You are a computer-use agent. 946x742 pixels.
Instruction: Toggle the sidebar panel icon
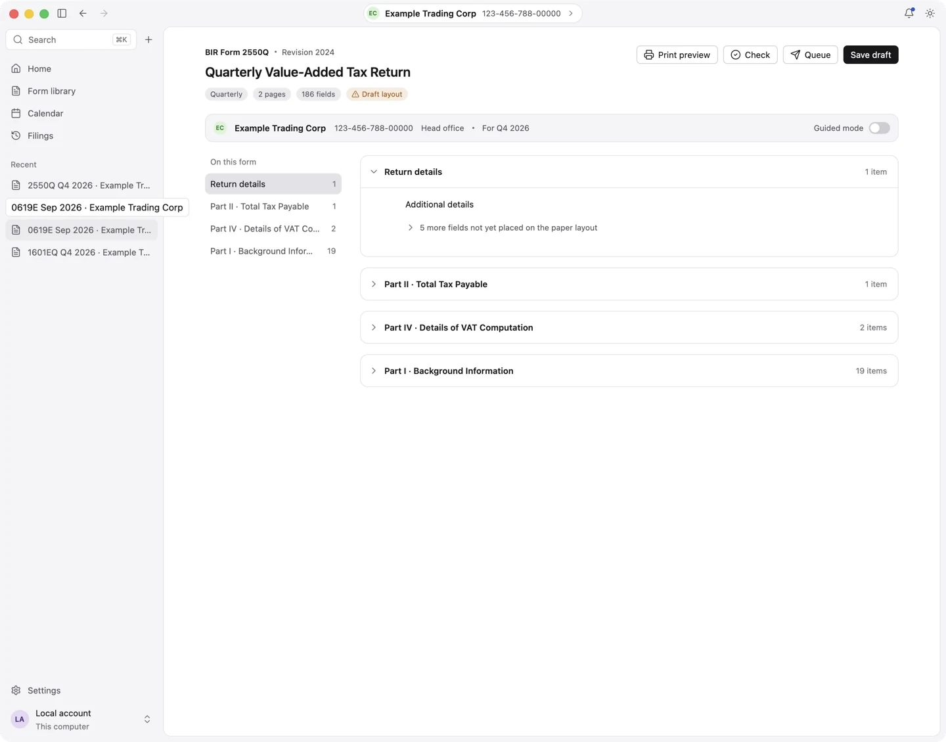click(62, 13)
